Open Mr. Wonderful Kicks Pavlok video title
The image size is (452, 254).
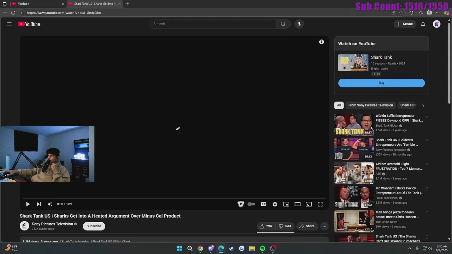399,190
